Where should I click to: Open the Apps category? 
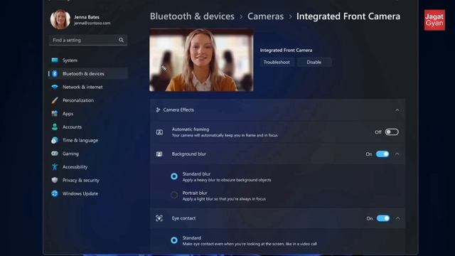pos(88,114)
